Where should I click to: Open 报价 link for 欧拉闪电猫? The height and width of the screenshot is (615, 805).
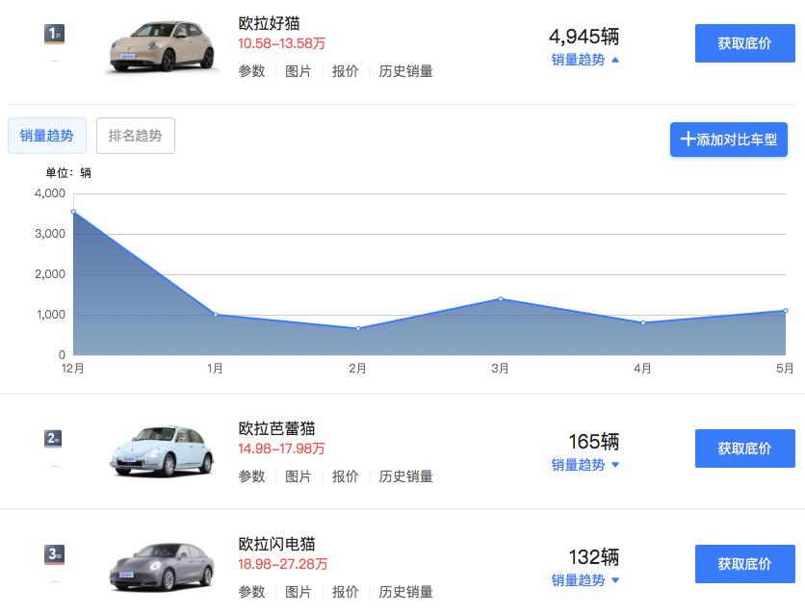[x=345, y=592]
